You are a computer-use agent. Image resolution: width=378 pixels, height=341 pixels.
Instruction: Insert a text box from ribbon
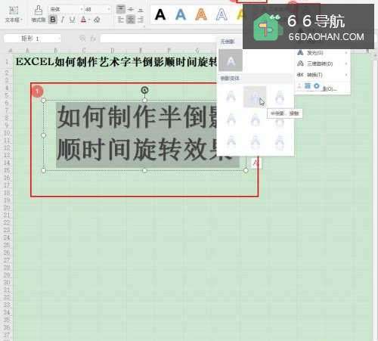14,14
